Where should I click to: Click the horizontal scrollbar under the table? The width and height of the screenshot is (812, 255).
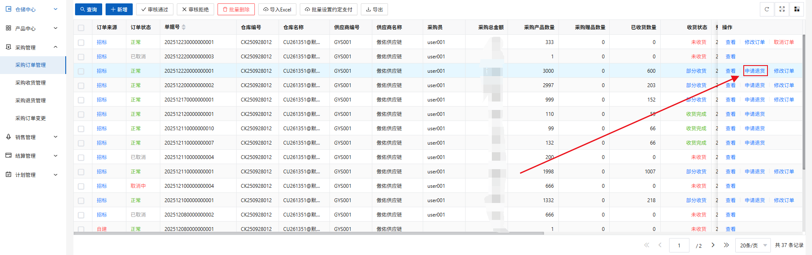(308, 233)
